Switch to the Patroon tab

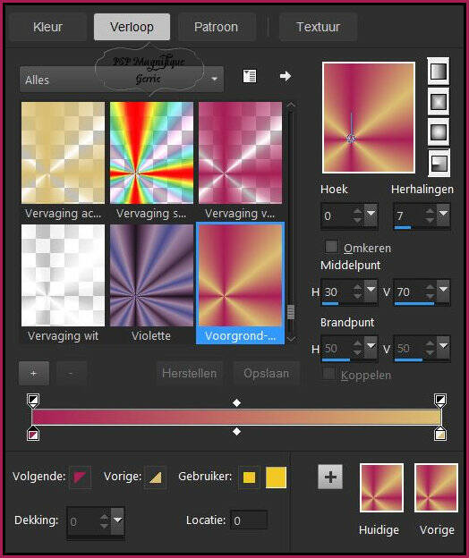(216, 27)
